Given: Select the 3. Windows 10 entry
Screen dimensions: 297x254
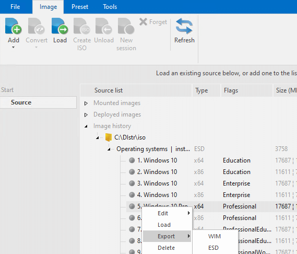Looking at the screenshot, I should [x=157, y=183].
